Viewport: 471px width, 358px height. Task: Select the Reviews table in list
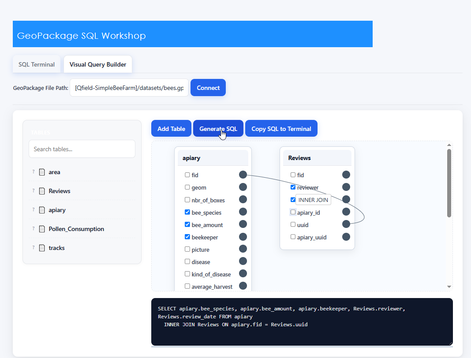82,191
